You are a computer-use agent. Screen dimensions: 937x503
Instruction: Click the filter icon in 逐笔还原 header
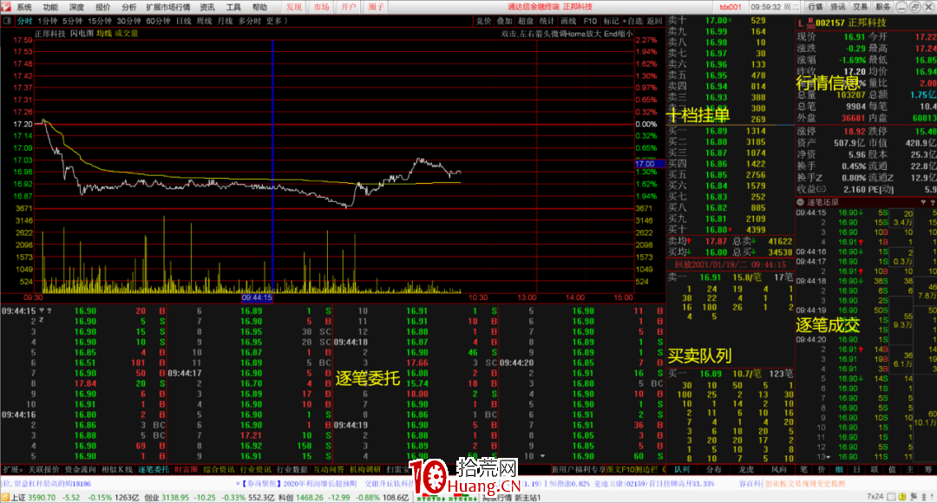(x=922, y=203)
